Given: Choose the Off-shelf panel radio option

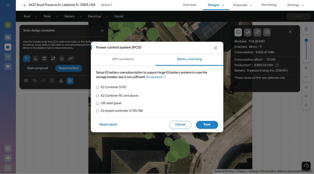Looking at the screenshot, I should [98, 103].
